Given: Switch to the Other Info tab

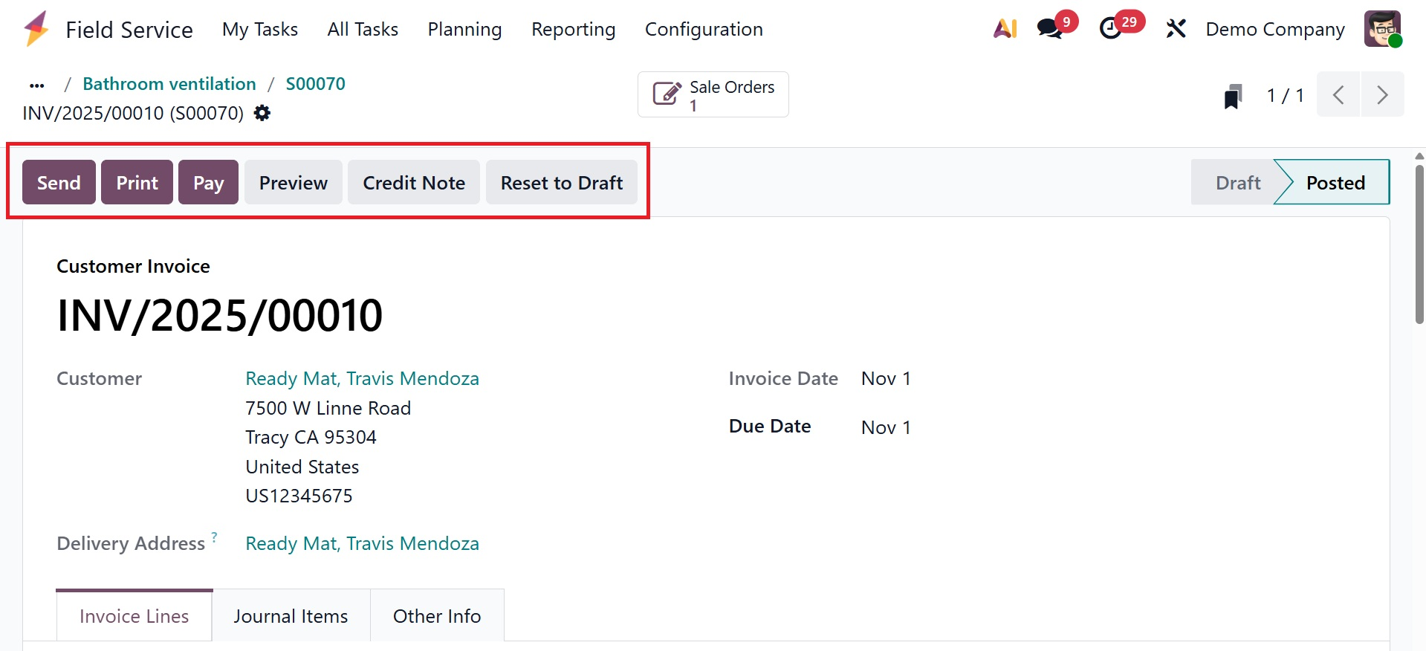Looking at the screenshot, I should (437, 616).
